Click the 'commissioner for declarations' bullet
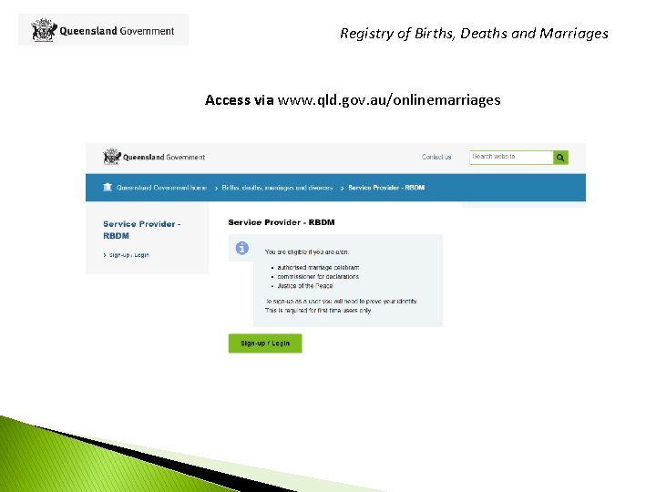Screen dimensions: 656x492 [x=318, y=277]
